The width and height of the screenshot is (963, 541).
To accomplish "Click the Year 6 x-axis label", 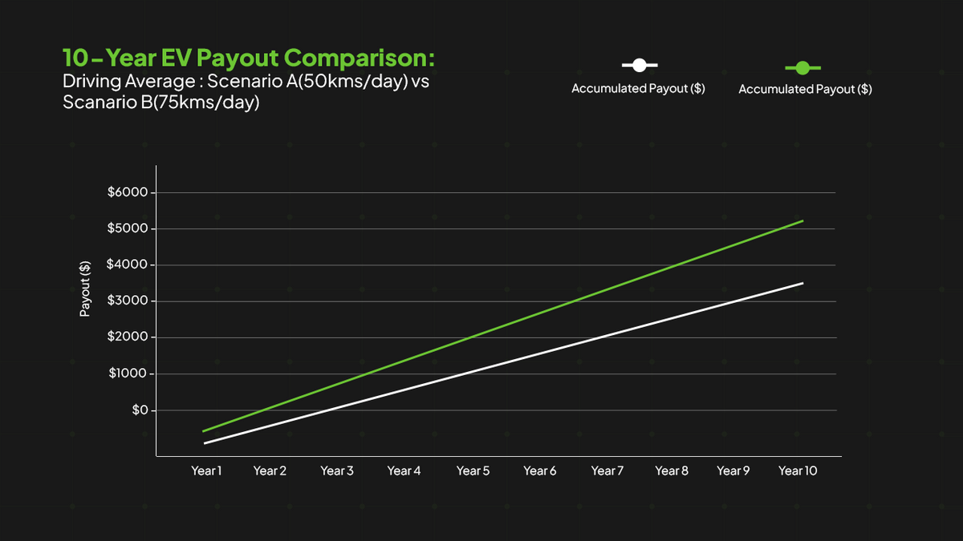I will (x=540, y=470).
